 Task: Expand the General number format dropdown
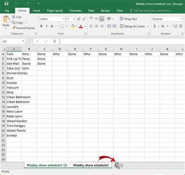(181, 19)
